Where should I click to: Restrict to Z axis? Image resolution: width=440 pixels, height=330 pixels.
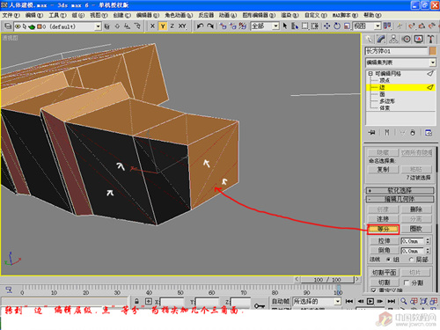[x=172, y=26]
